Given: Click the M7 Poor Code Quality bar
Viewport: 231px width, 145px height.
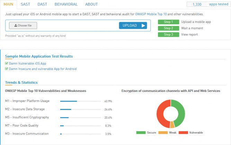Looking at the screenshot, I should pos(81,126).
